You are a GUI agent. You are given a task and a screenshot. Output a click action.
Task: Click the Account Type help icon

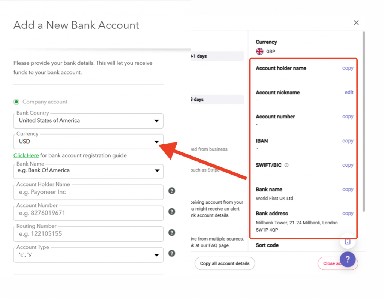172,253
